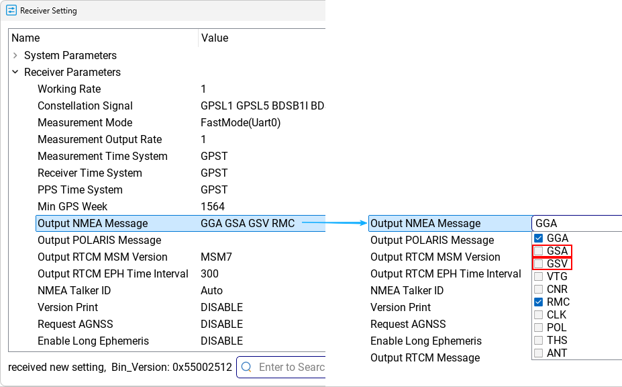Uncheck the RMC checkbox
622x387 pixels.
tap(538, 302)
